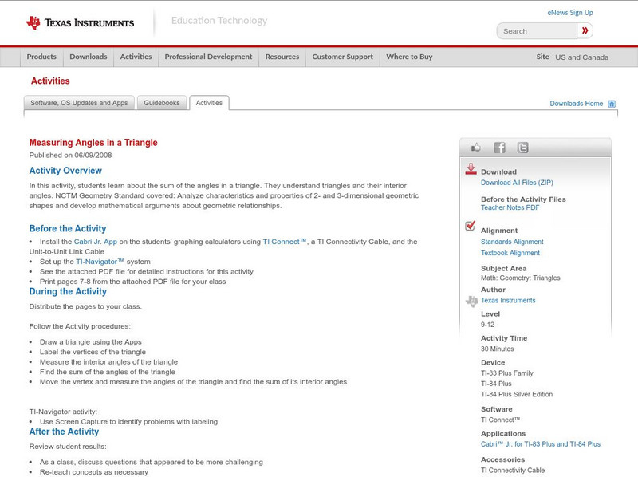
Task: Click the After the Activity heading
Action: 64,432
